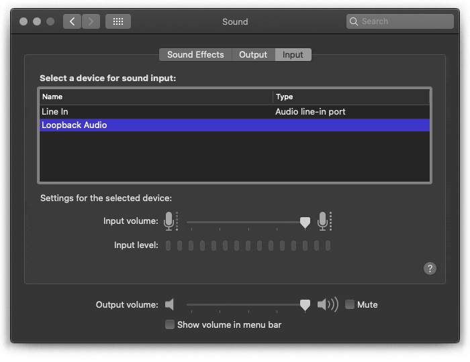Click the loud microphone icon
Image resolution: width=470 pixels, height=362 pixels.
(324, 221)
